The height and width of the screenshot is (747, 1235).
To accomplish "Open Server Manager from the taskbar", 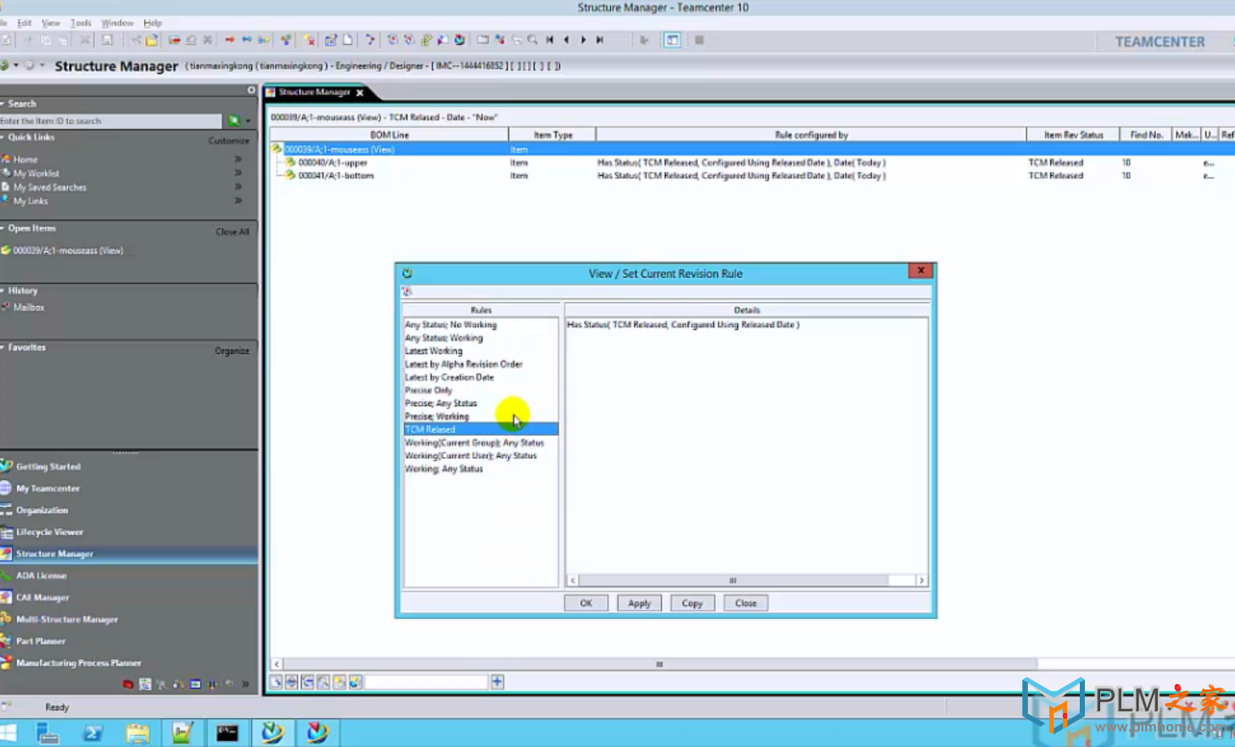I will pos(47,733).
